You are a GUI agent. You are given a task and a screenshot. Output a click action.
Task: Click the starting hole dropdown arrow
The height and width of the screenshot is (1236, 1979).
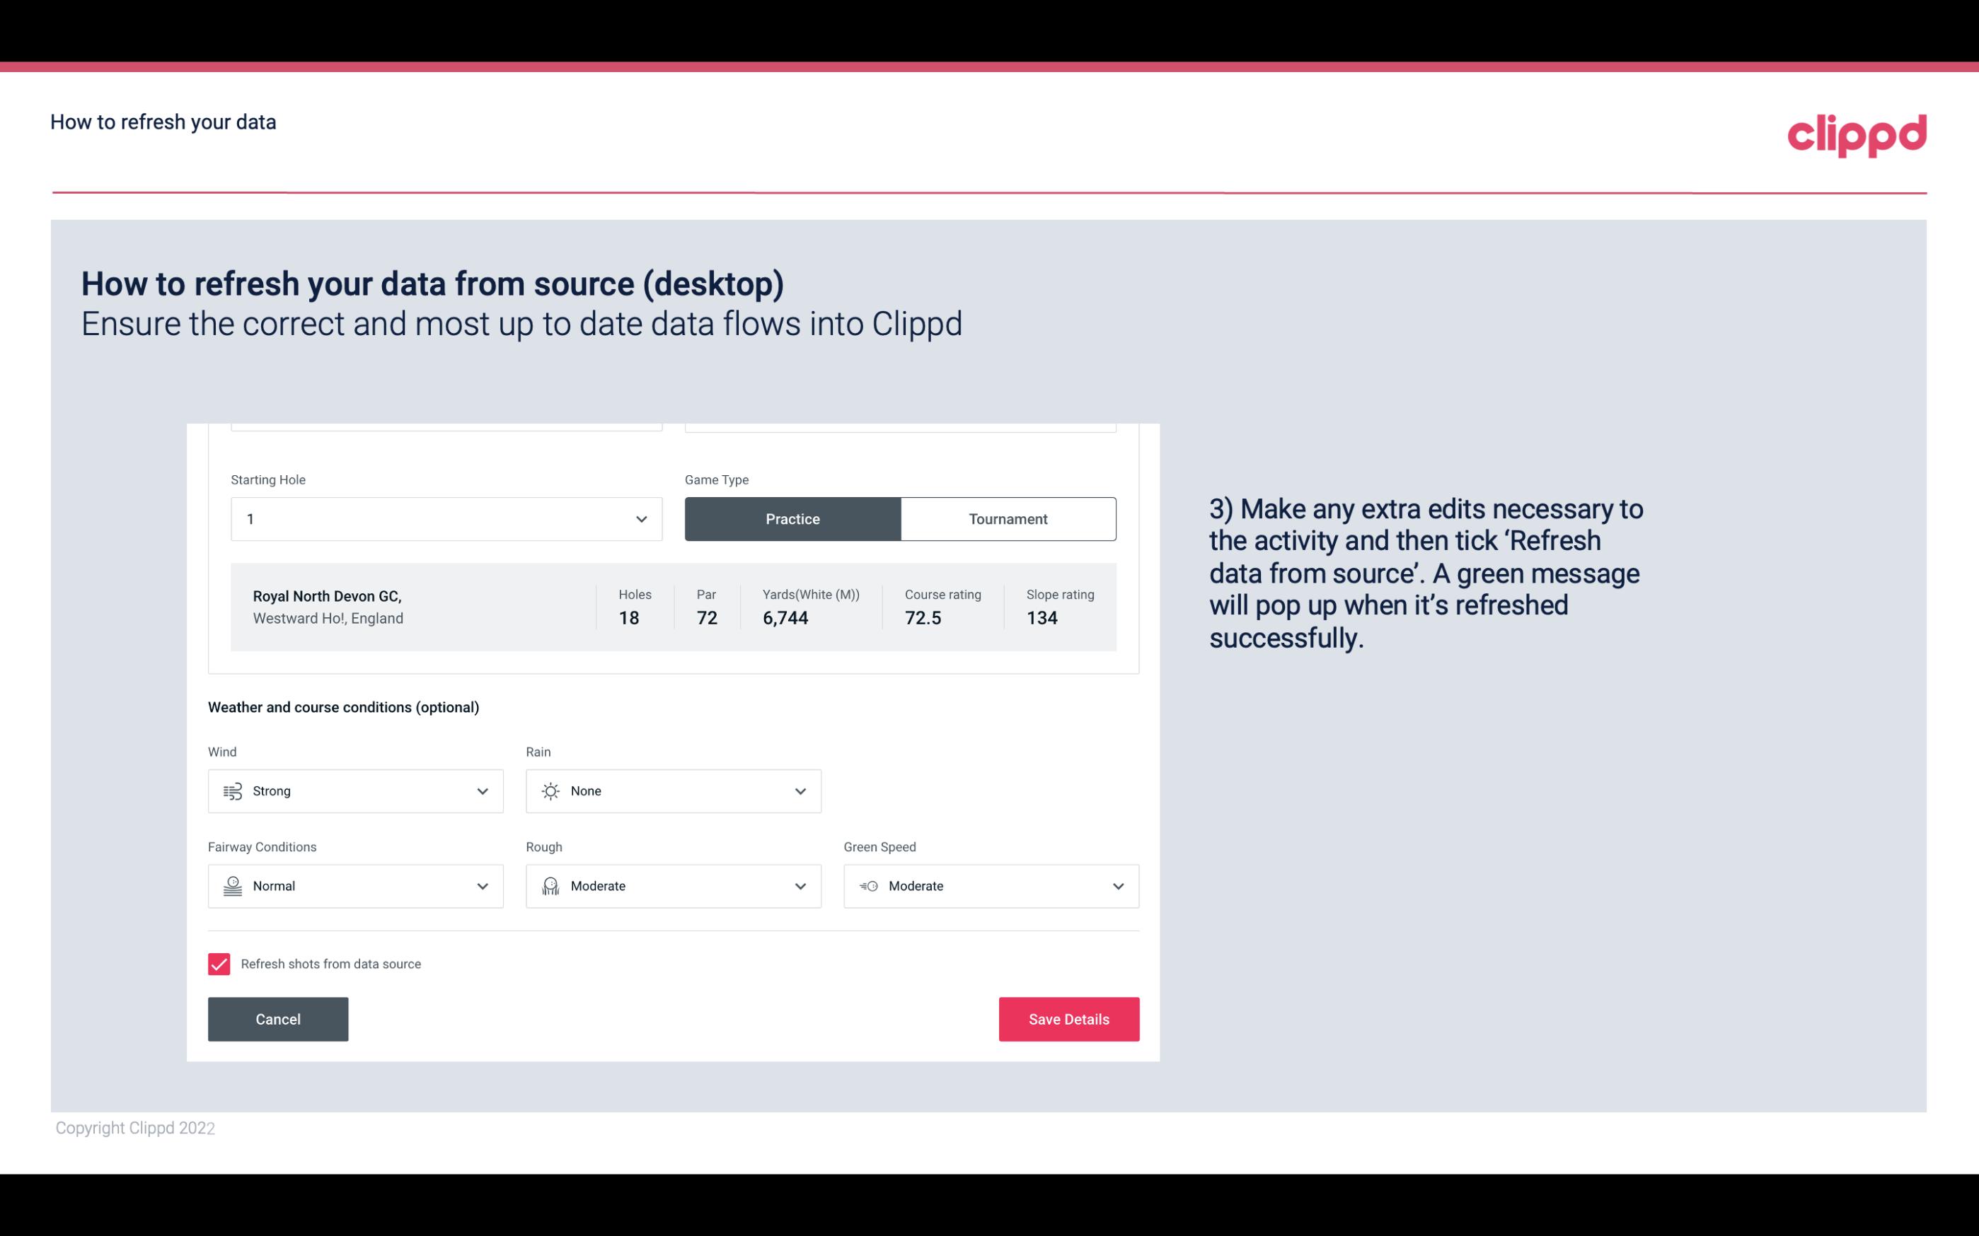(641, 518)
